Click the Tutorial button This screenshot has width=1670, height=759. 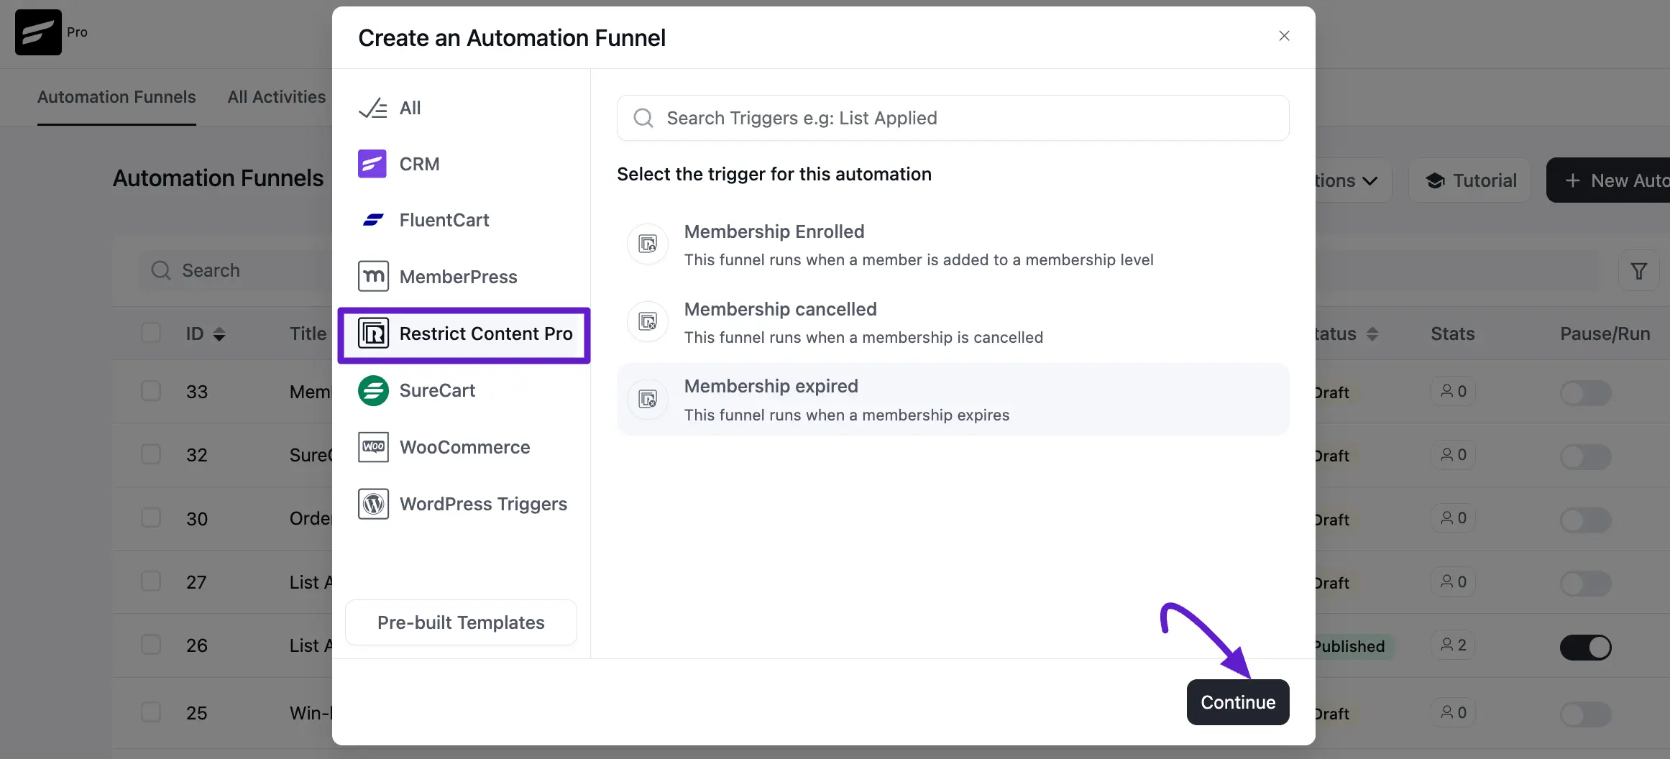[1469, 180]
